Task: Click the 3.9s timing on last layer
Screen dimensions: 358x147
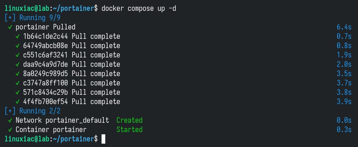Action: point(344,102)
